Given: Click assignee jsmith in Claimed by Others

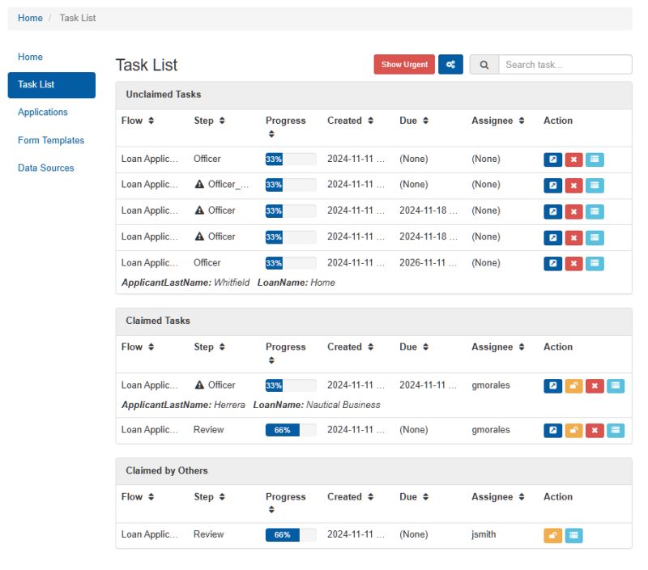Looking at the screenshot, I should point(484,534).
